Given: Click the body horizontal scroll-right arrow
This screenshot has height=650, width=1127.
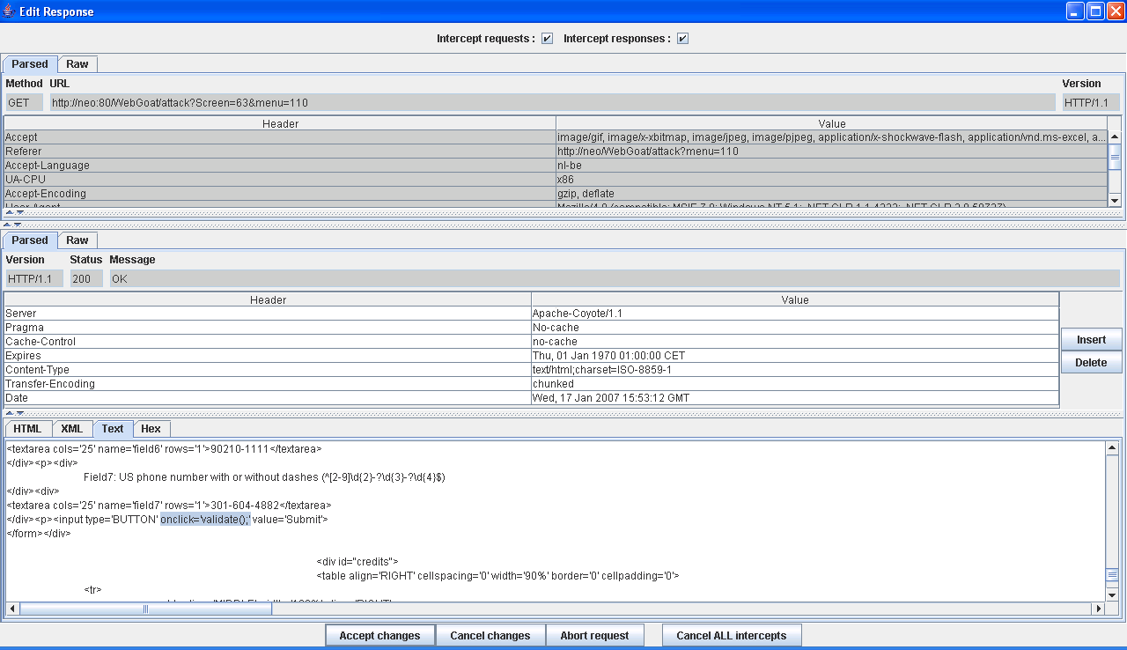Looking at the screenshot, I should pyautogui.click(x=1097, y=609).
